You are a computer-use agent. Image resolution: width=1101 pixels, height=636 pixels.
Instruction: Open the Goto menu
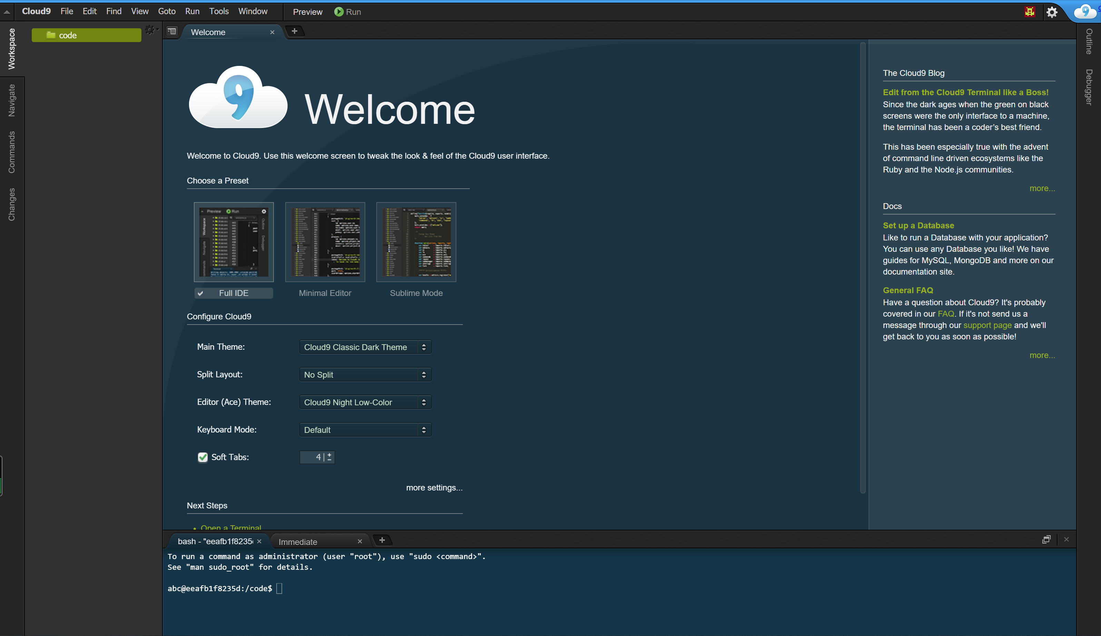167,11
